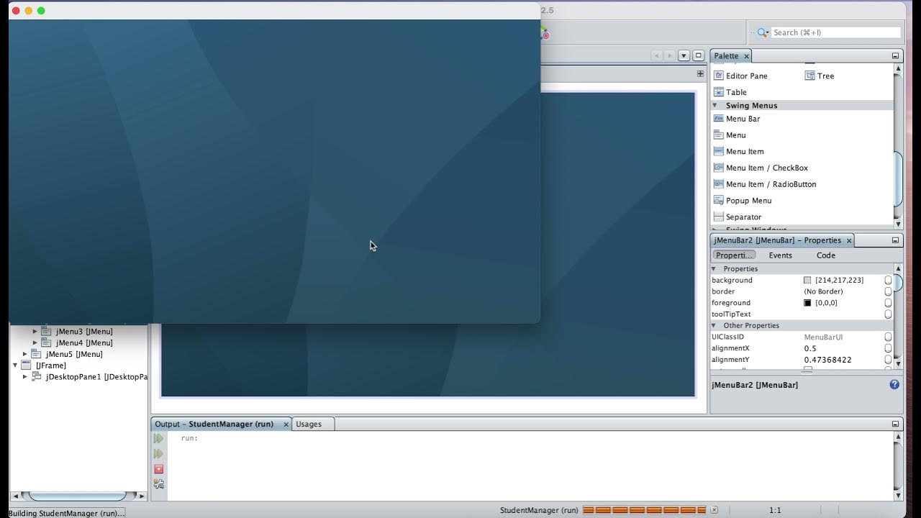The width and height of the screenshot is (921, 518).
Task: Minimize the Palette panel
Action: [895, 56]
